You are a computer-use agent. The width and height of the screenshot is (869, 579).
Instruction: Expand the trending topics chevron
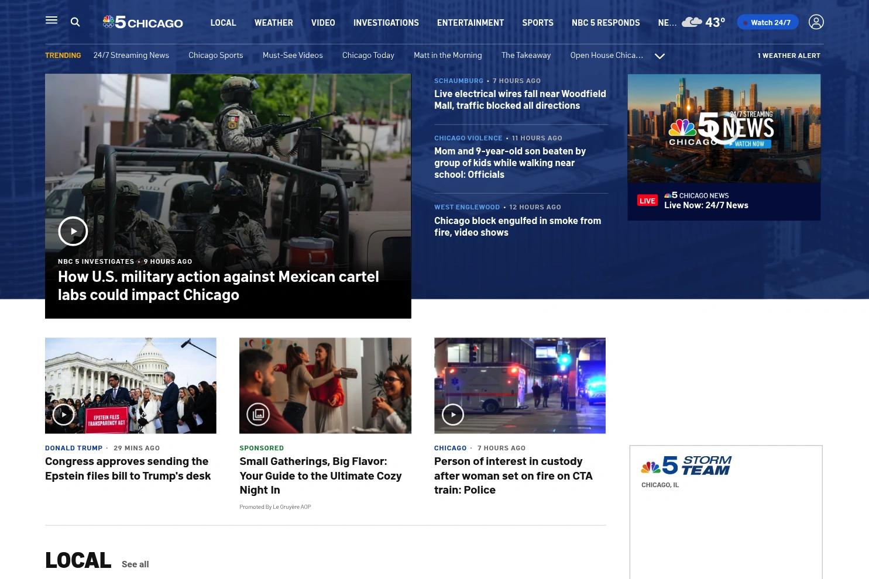(x=660, y=56)
